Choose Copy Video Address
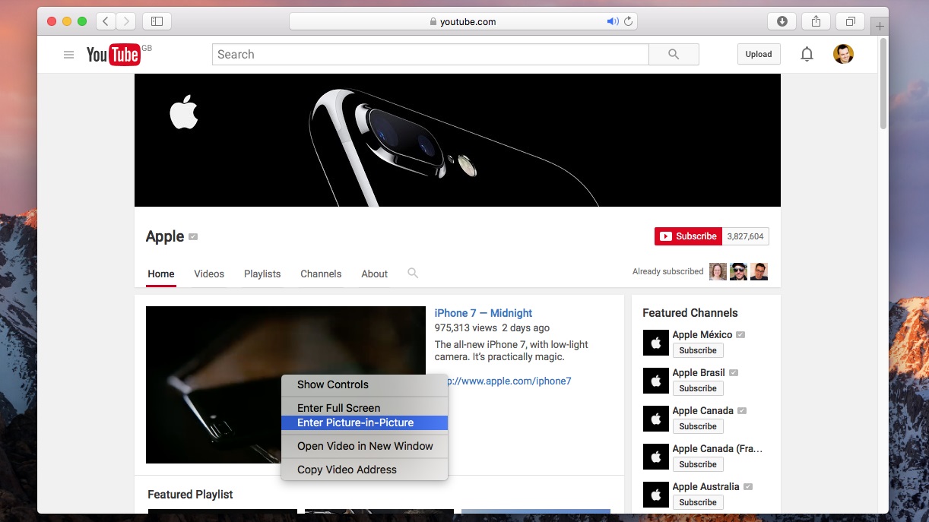The width and height of the screenshot is (929, 522). (x=364, y=470)
